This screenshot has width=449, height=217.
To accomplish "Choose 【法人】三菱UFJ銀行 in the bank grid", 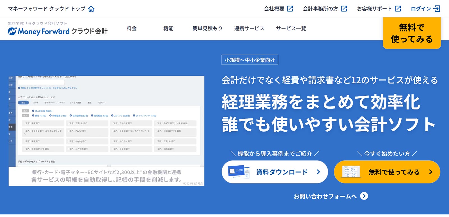I will point(87,123).
